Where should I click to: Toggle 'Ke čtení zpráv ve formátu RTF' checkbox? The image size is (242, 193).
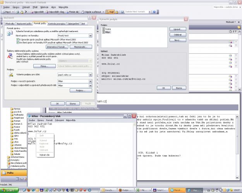(18, 42)
